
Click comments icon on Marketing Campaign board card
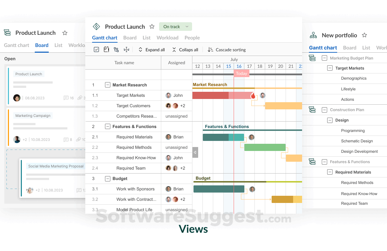(66, 139)
